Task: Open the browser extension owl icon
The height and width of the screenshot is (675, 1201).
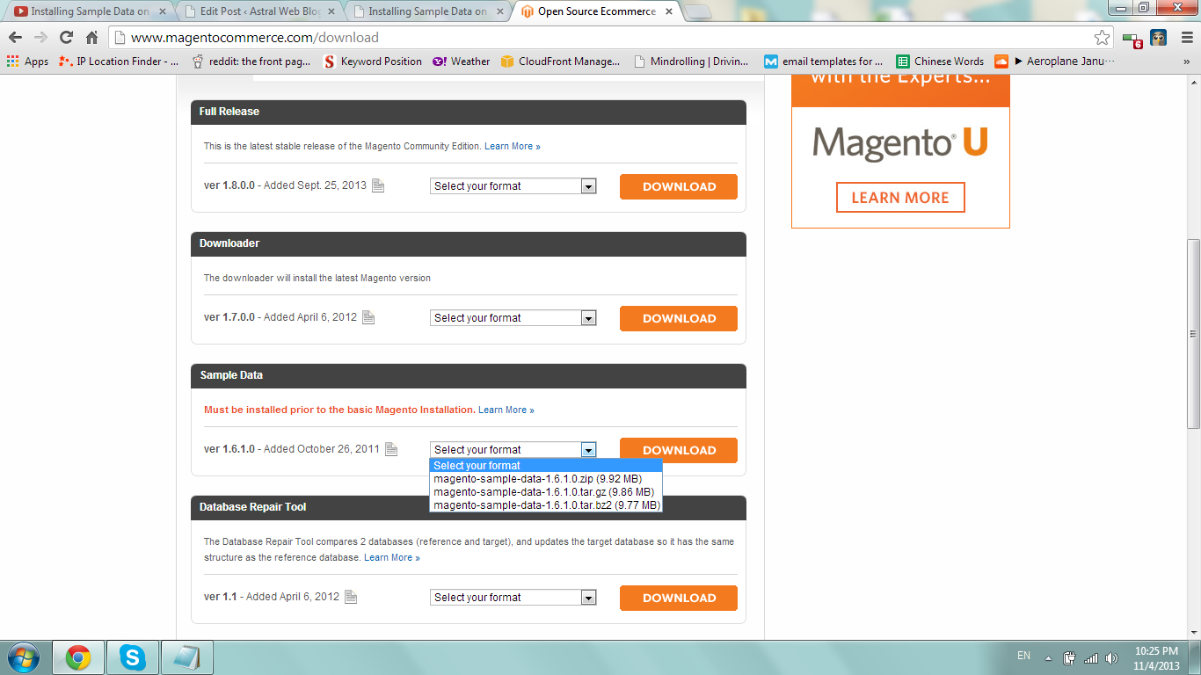Action: pyautogui.click(x=1159, y=38)
